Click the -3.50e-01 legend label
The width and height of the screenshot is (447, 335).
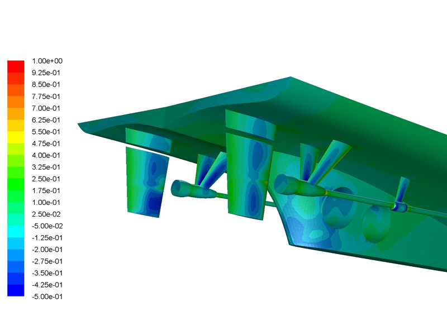47,273
